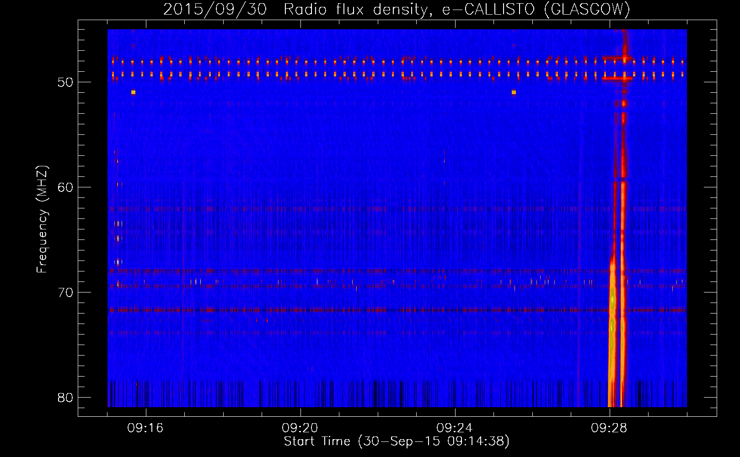Click the plot title 'Radio flux density, e-CALLISTO (GLASGOW)'
The height and width of the screenshot is (457, 740).
(x=457, y=9)
